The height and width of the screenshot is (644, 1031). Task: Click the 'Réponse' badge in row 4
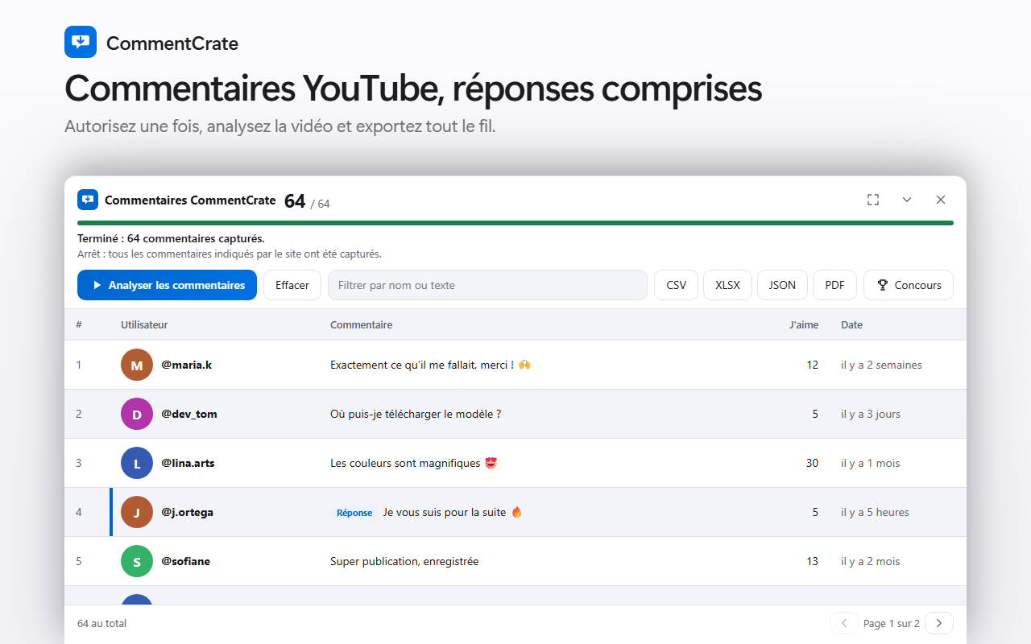coord(354,513)
